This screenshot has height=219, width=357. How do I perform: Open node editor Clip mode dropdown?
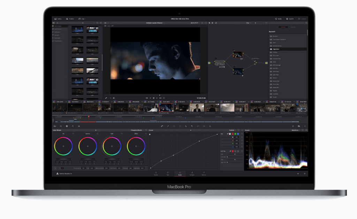point(248,23)
